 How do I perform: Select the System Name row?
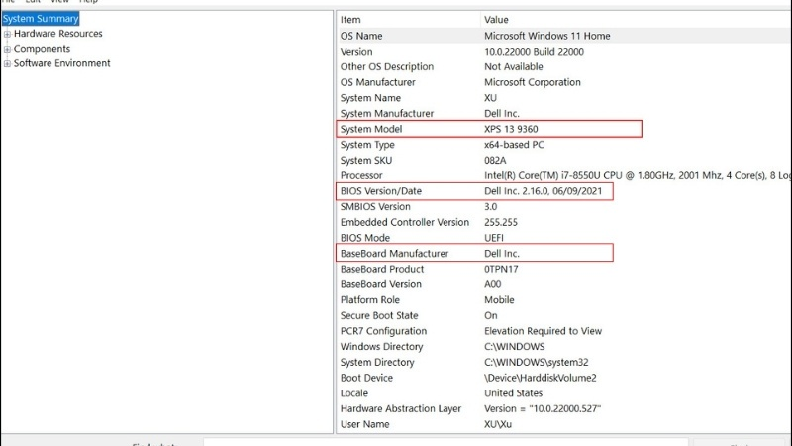tap(564, 98)
